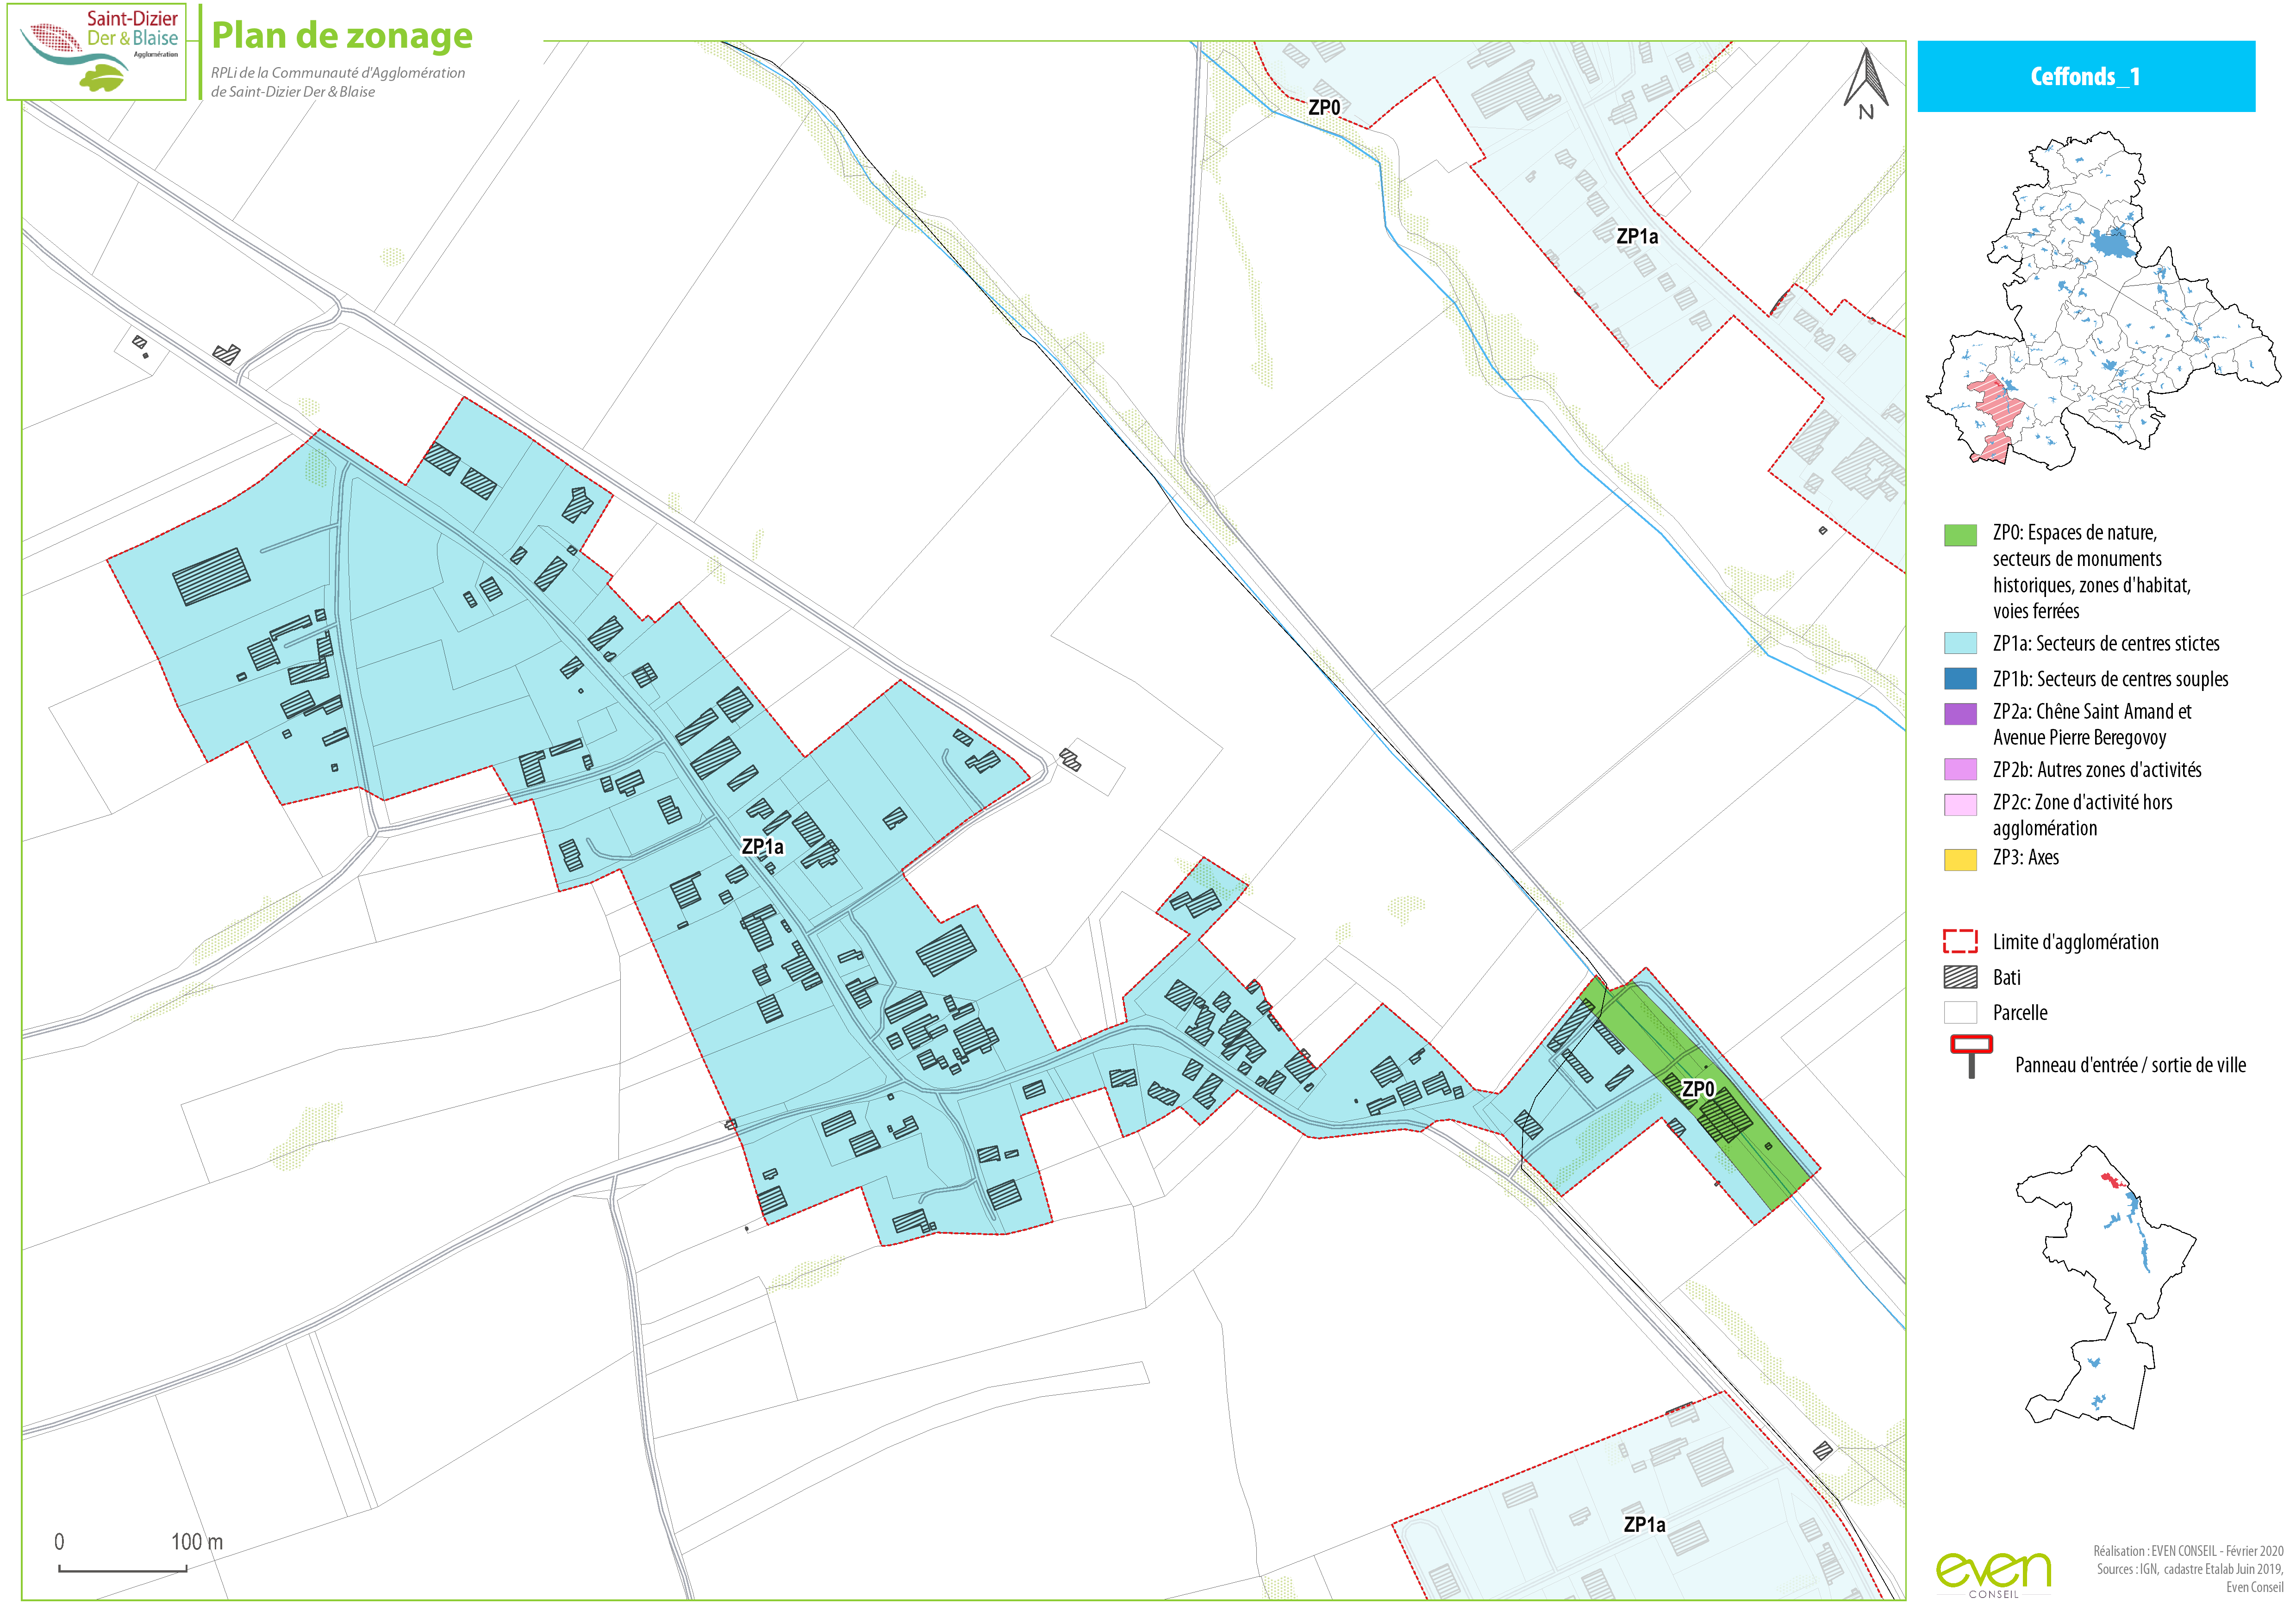Image resolution: width=2296 pixels, height=1623 pixels.
Task: Select the yellow ZP3 Axes legend swatch
Action: pyautogui.click(x=1960, y=860)
